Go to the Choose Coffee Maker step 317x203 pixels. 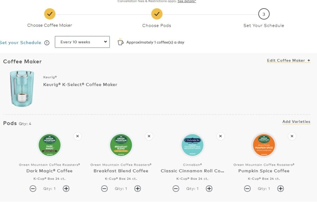[50, 14]
